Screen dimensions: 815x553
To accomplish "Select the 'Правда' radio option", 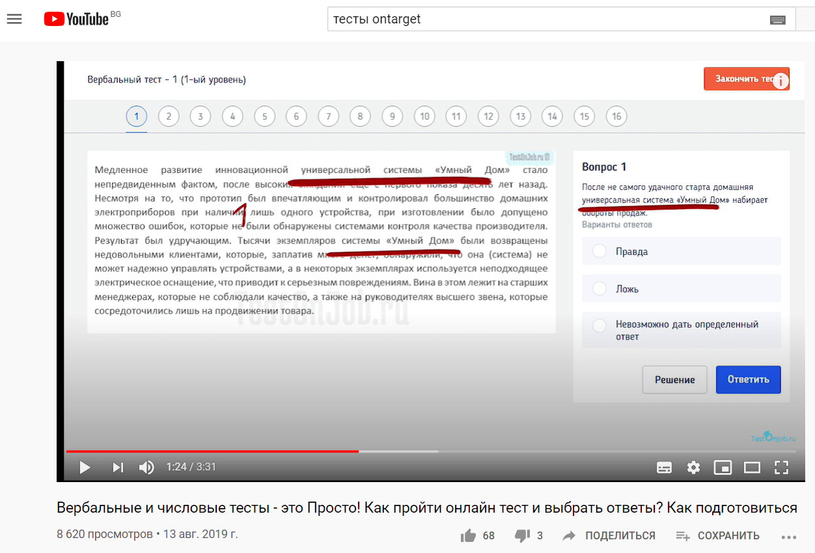I will tap(600, 251).
